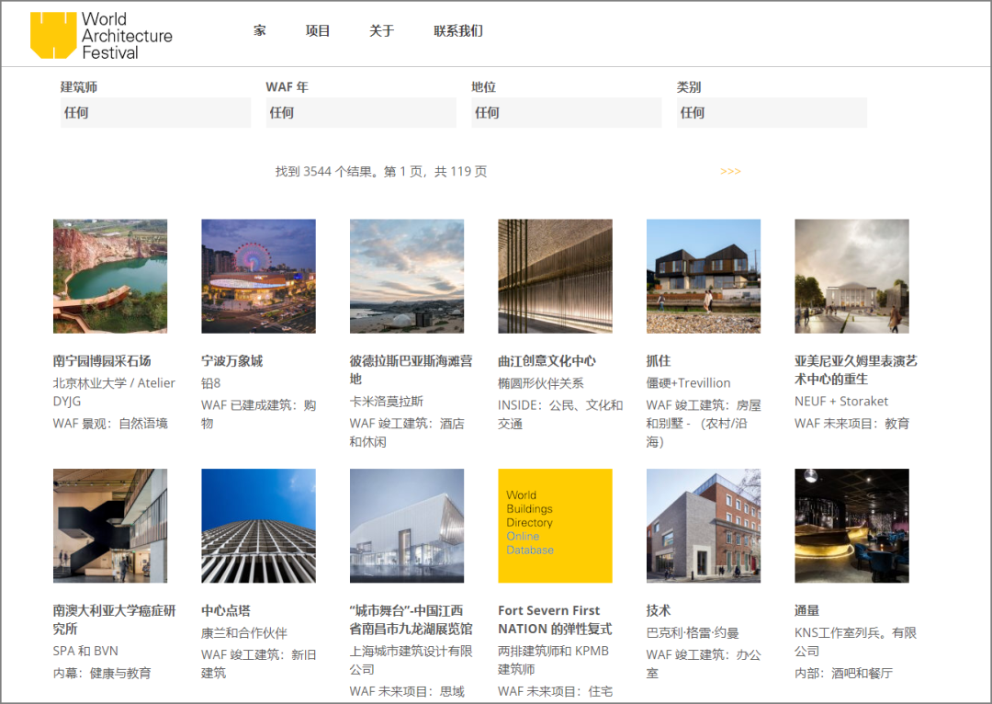Viewport: 992px width, 704px height.
Task: Click the 宁波万象城 project title
Action: (232, 360)
